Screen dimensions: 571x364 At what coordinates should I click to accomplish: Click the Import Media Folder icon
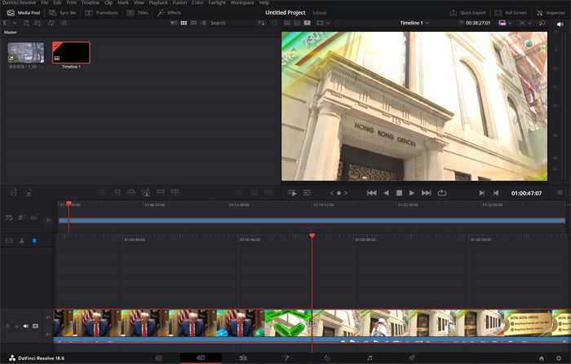coord(38,23)
